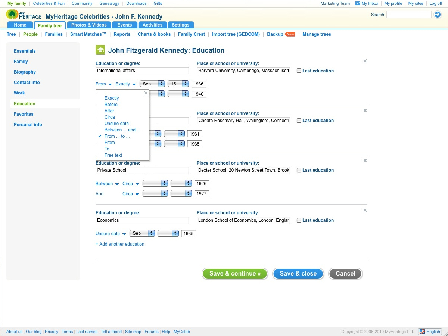This screenshot has width=448, height=336.
Task: Open the day dropdown for year 1927
Action: click(181, 193)
